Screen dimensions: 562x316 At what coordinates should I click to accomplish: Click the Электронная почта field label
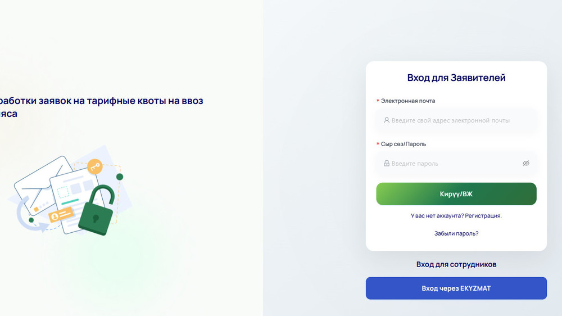click(407, 101)
